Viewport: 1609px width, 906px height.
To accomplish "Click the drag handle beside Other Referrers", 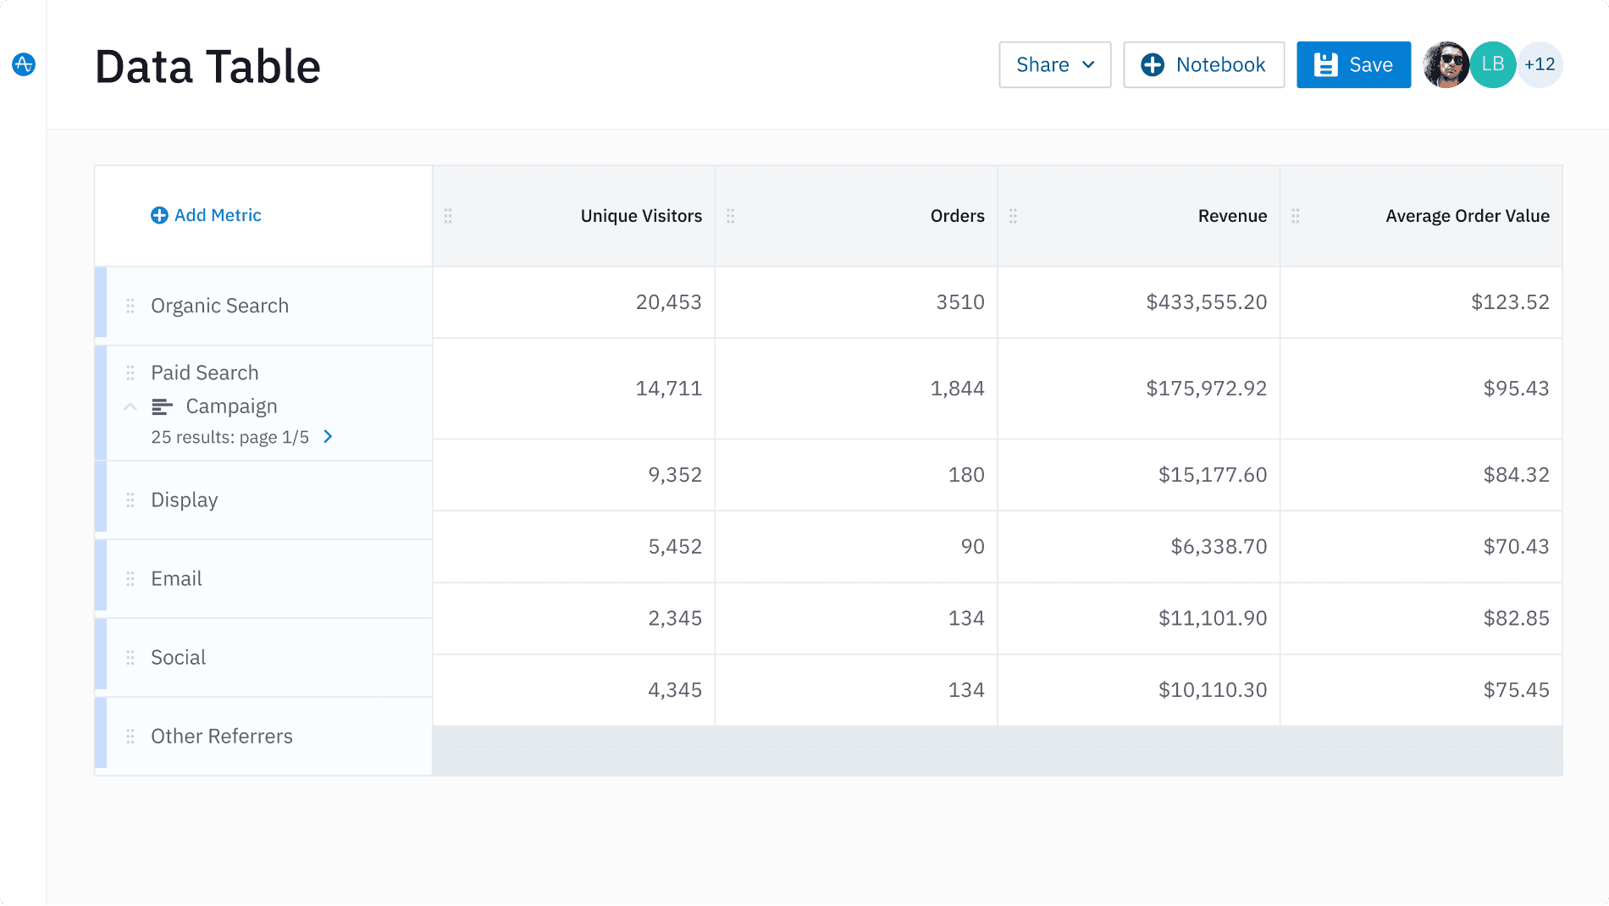I will pos(130,737).
